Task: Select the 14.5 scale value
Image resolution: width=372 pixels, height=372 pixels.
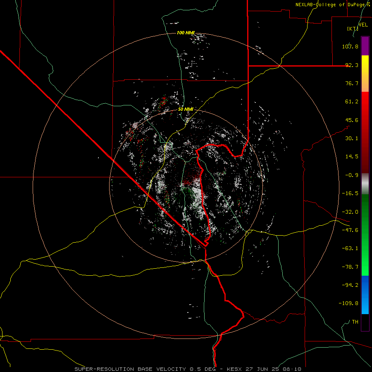Action: [x=352, y=157]
